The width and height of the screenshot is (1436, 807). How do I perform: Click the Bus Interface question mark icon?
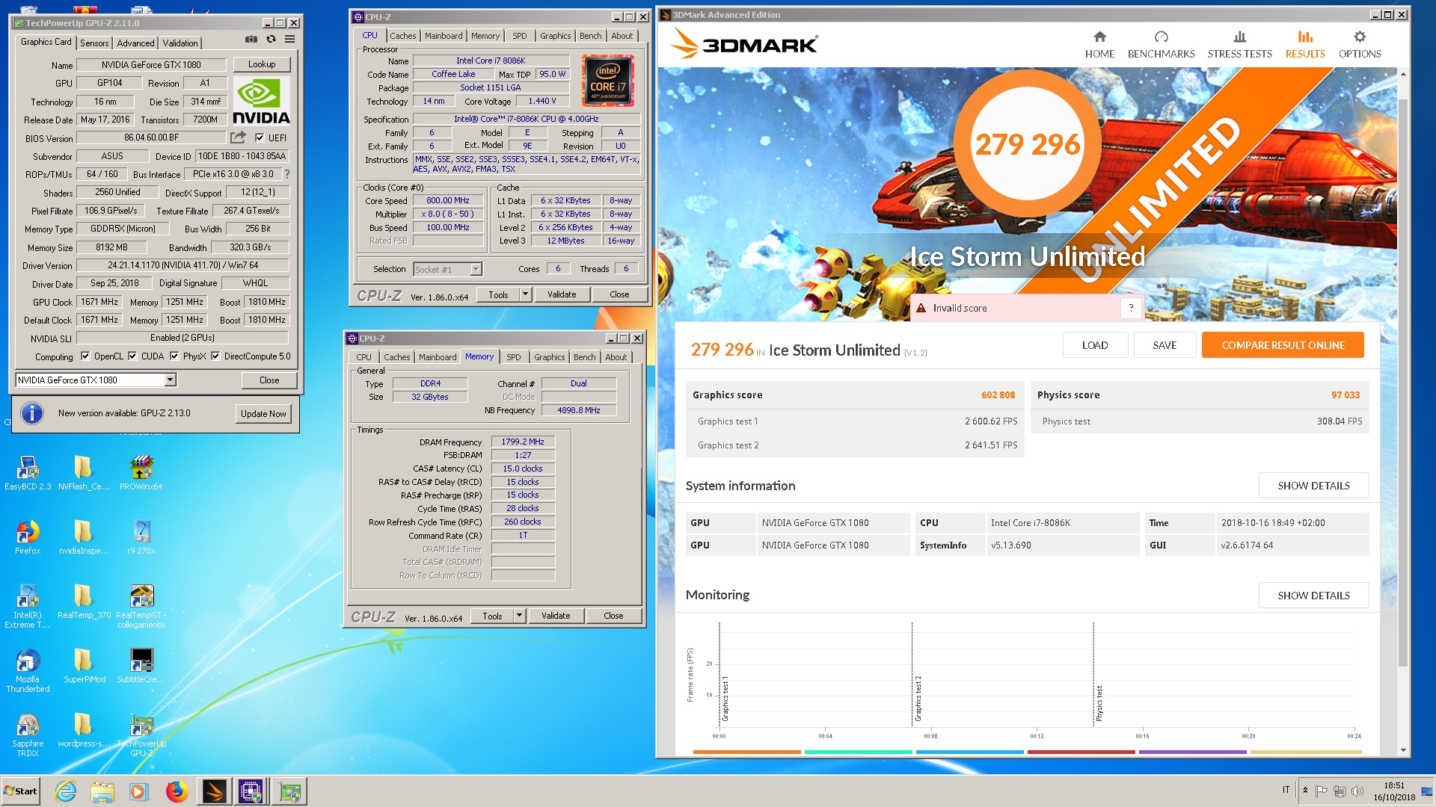286,174
